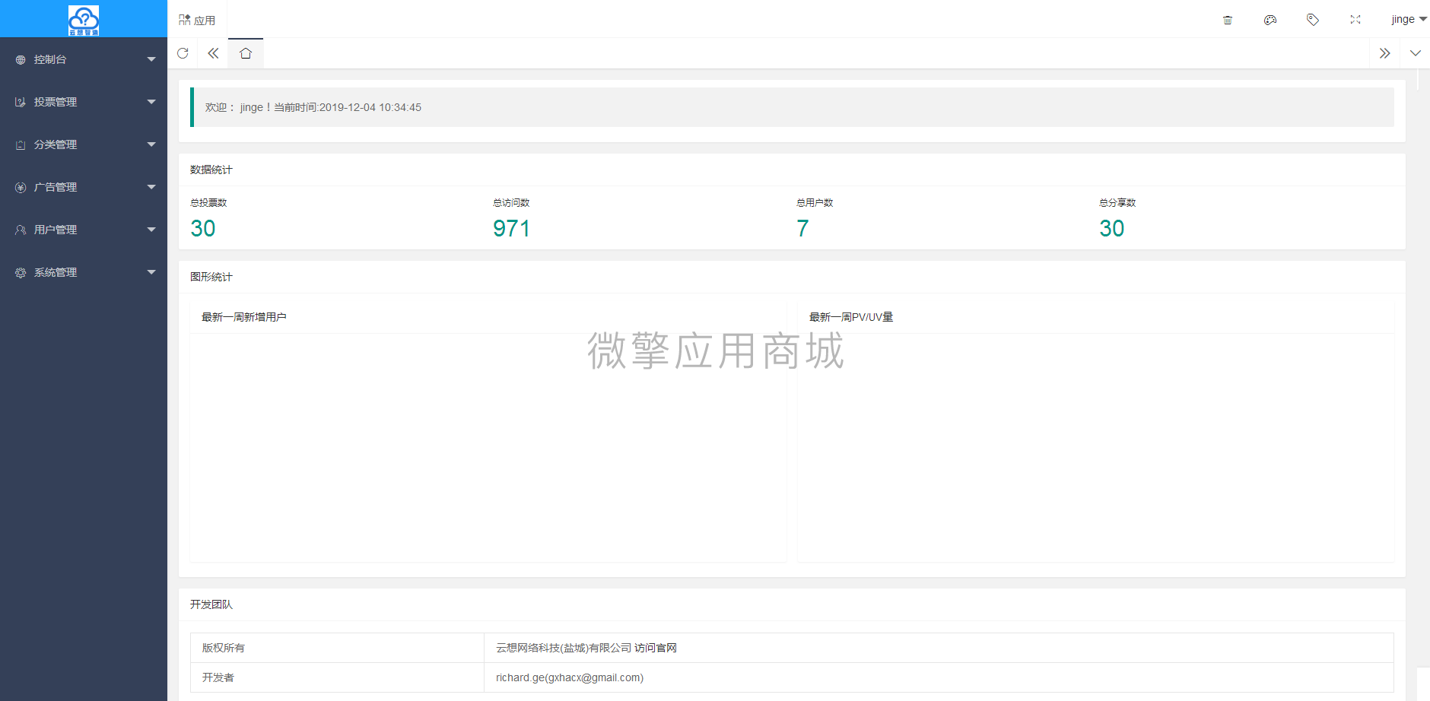Open the jinge user dropdown
This screenshot has width=1430, height=701.
click(x=1409, y=19)
